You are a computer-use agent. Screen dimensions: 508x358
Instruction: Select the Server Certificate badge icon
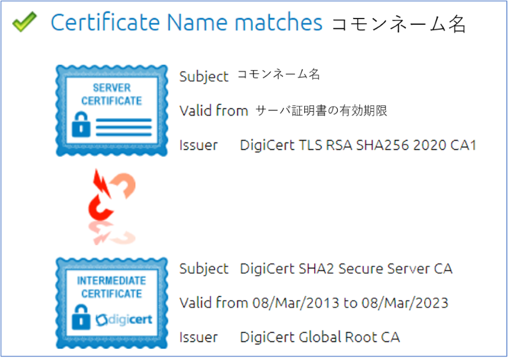(x=112, y=111)
